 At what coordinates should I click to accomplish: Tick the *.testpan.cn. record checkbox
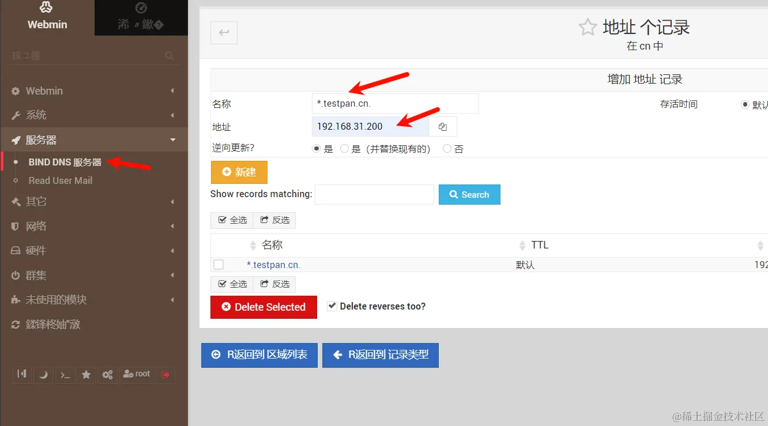(219, 265)
